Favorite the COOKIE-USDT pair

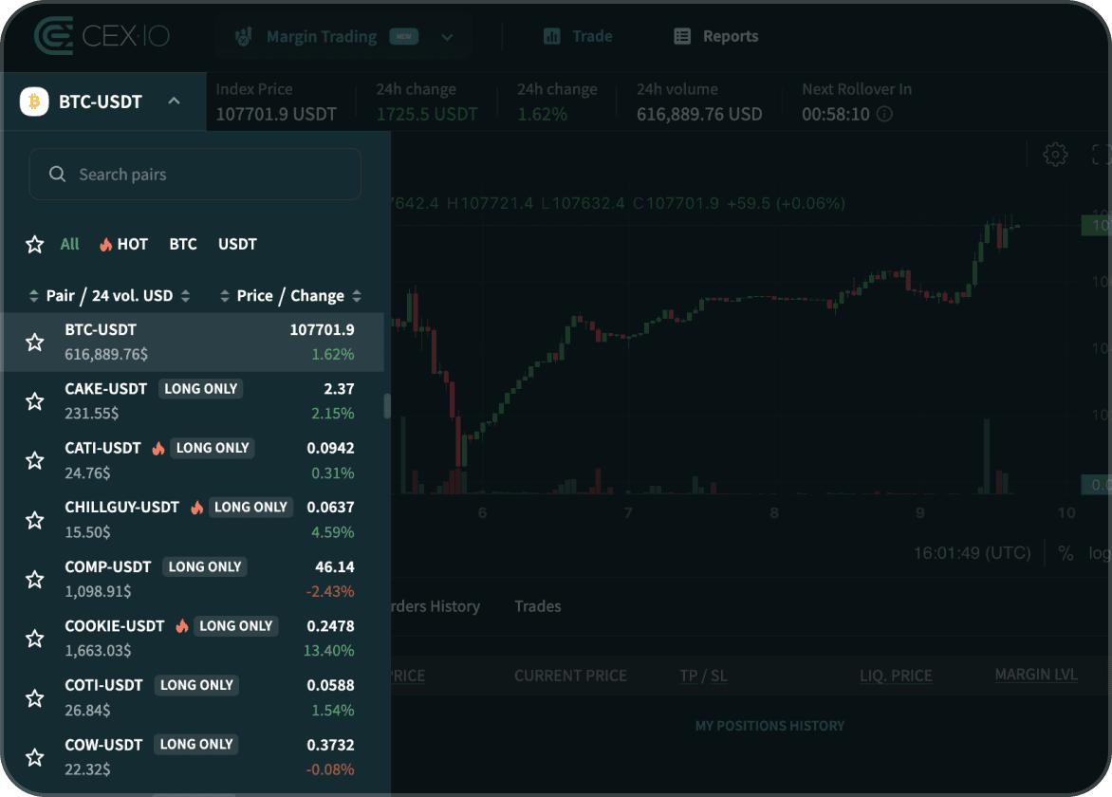coord(35,639)
